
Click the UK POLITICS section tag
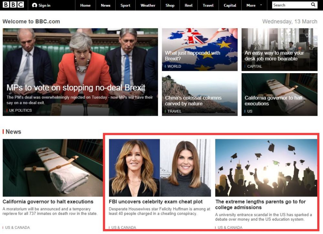point(20,110)
